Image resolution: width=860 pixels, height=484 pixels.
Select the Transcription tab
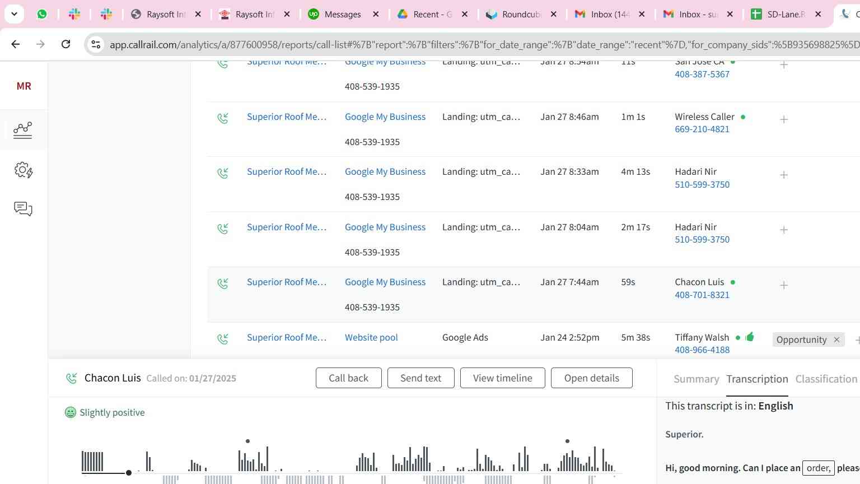[x=757, y=379]
